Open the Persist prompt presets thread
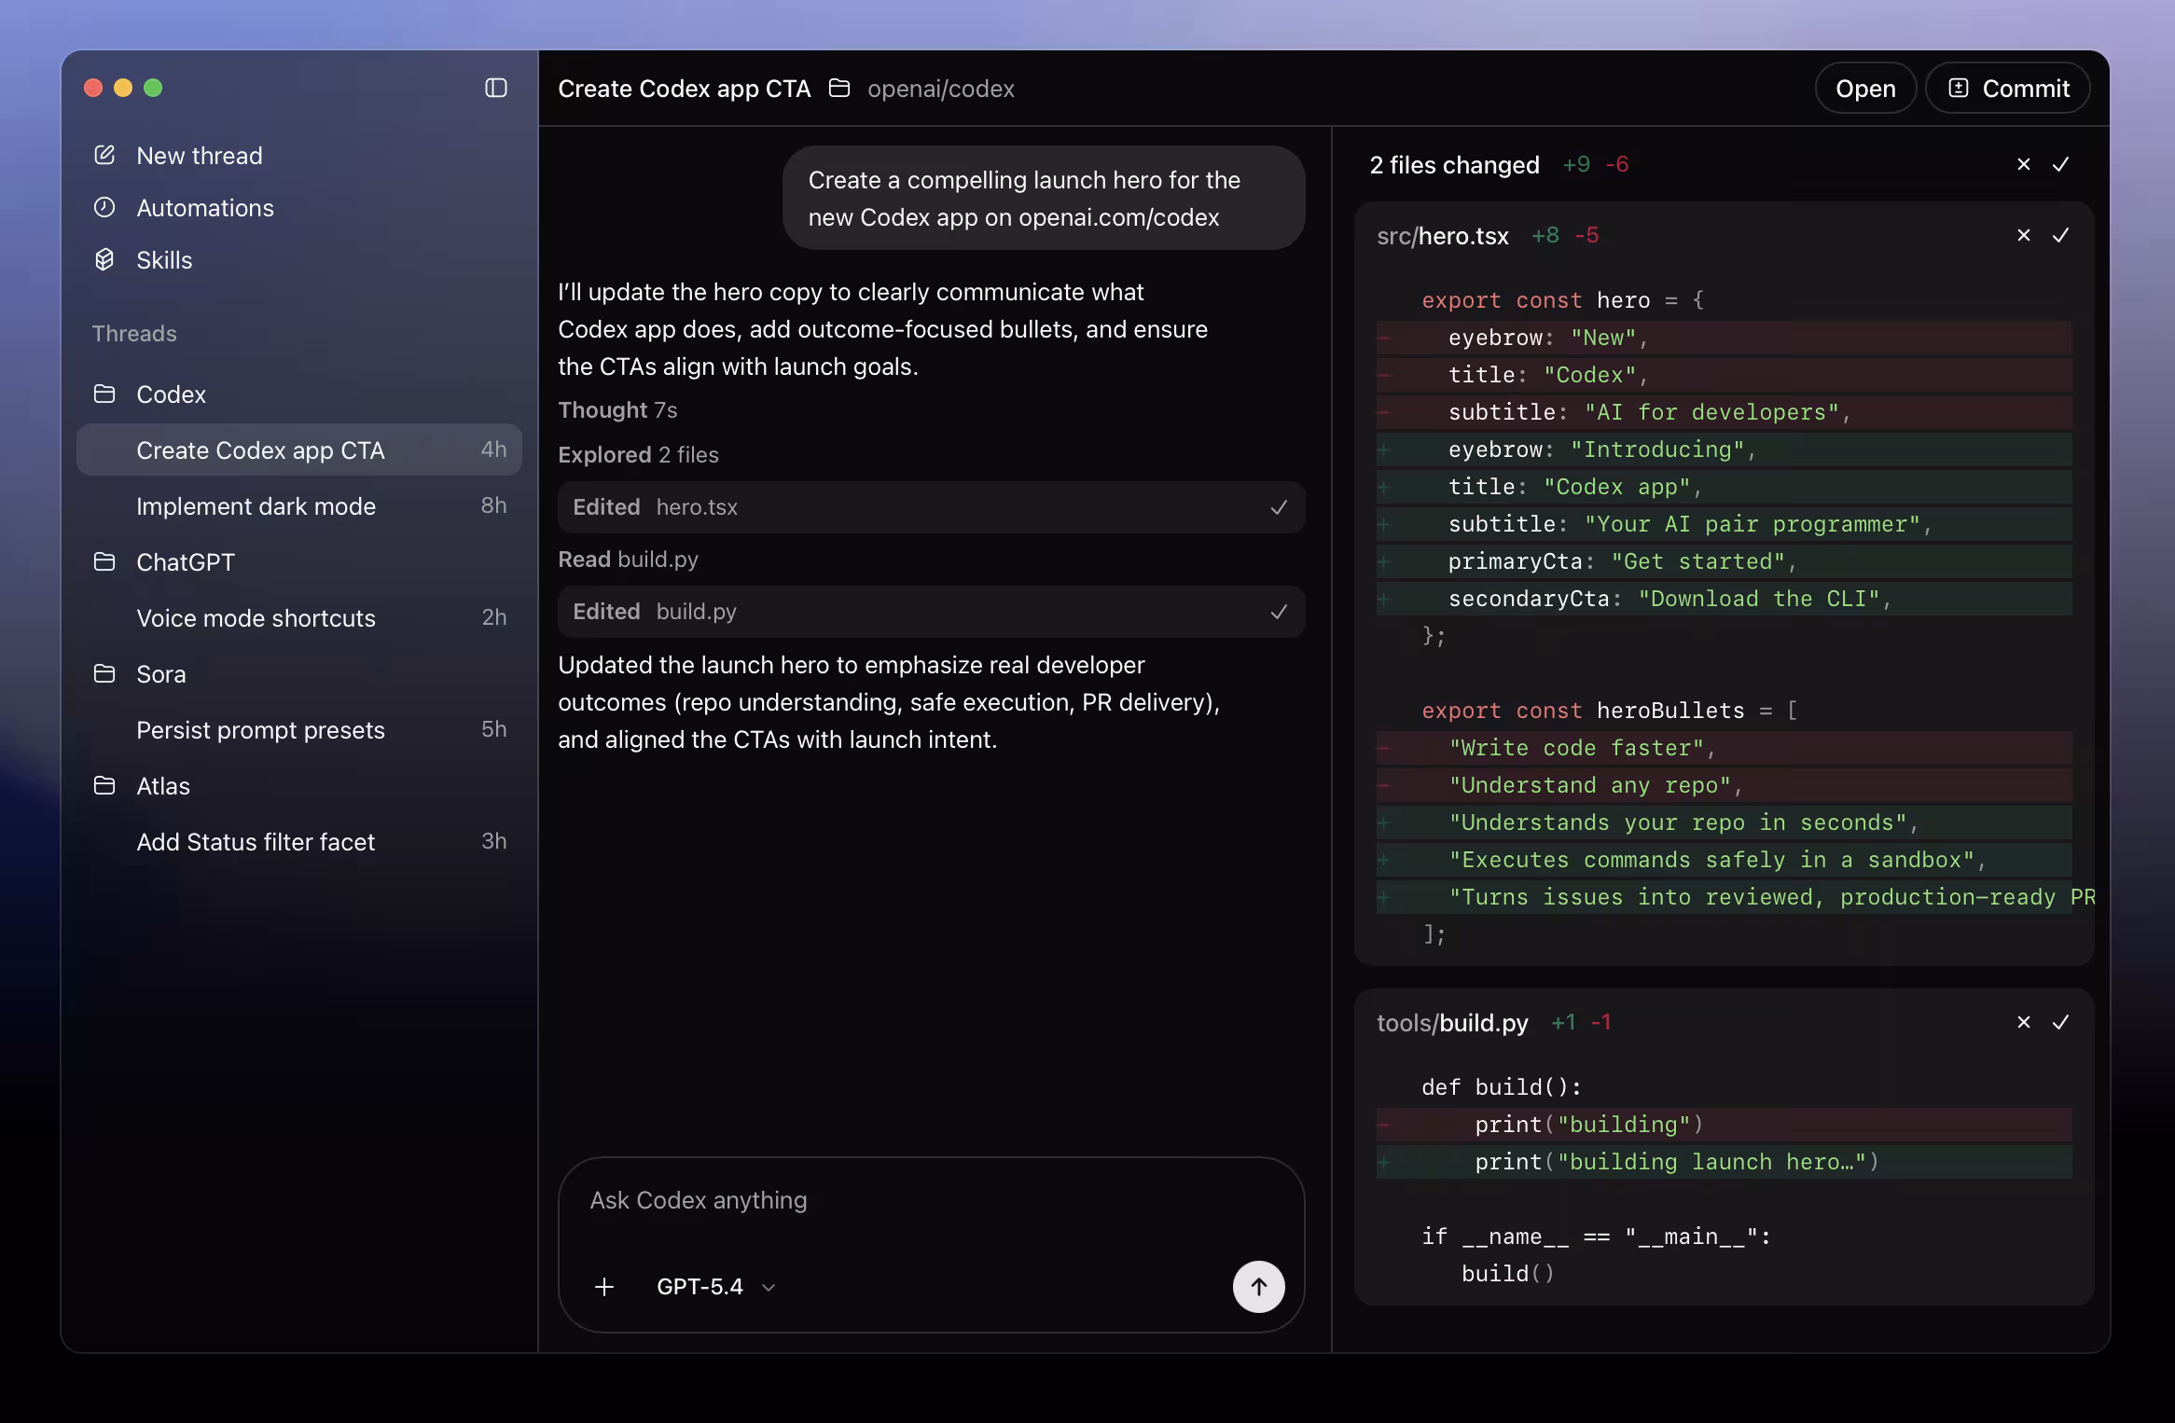 point(261,730)
